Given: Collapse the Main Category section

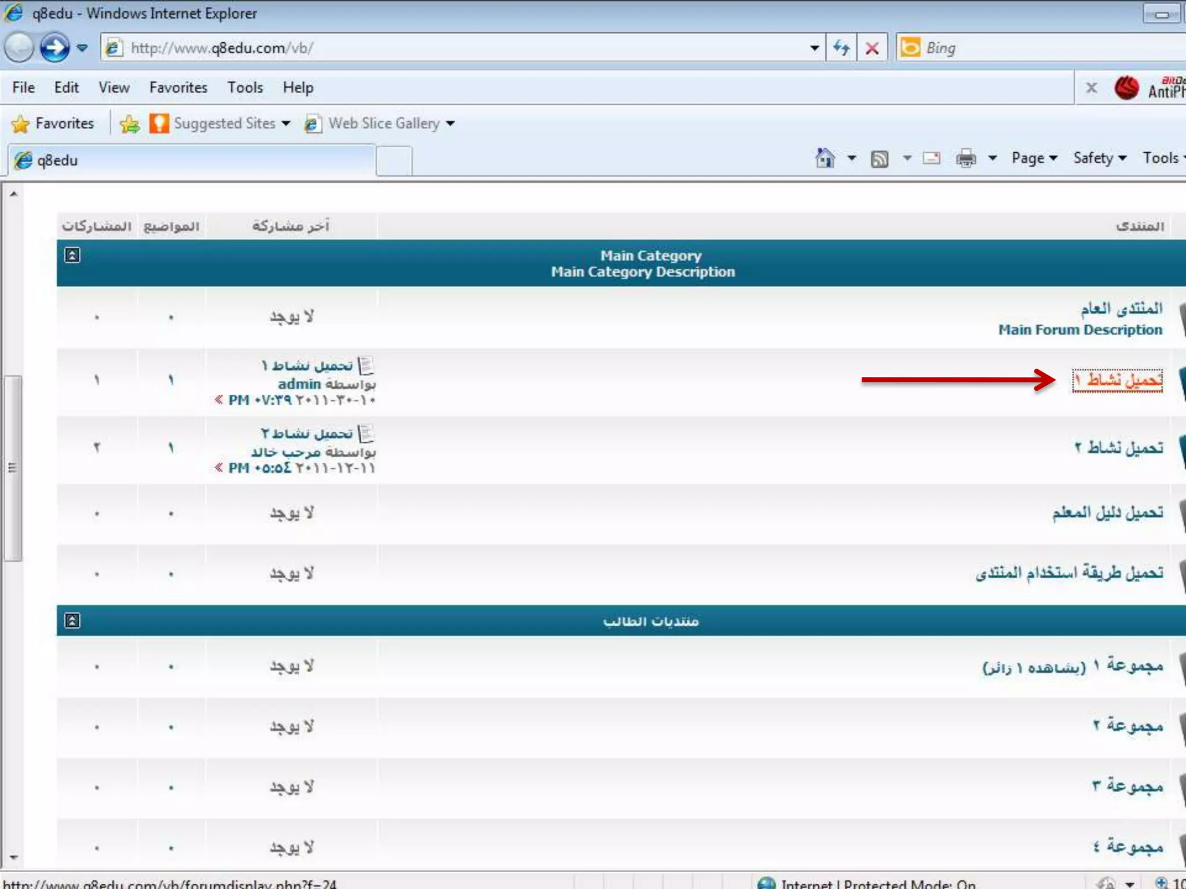Looking at the screenshot, I should [x=72, y=255].
